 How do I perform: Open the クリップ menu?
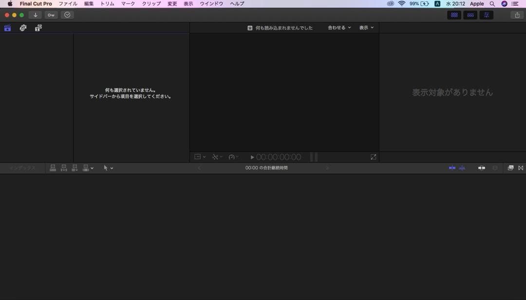151,3
